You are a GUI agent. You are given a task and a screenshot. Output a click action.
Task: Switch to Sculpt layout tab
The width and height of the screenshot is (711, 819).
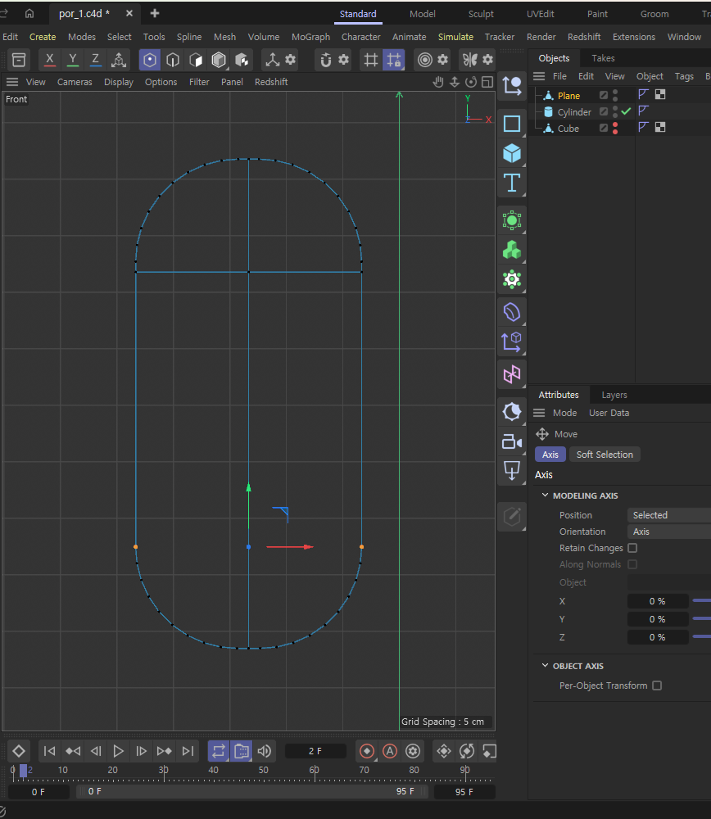coord(481,14)
